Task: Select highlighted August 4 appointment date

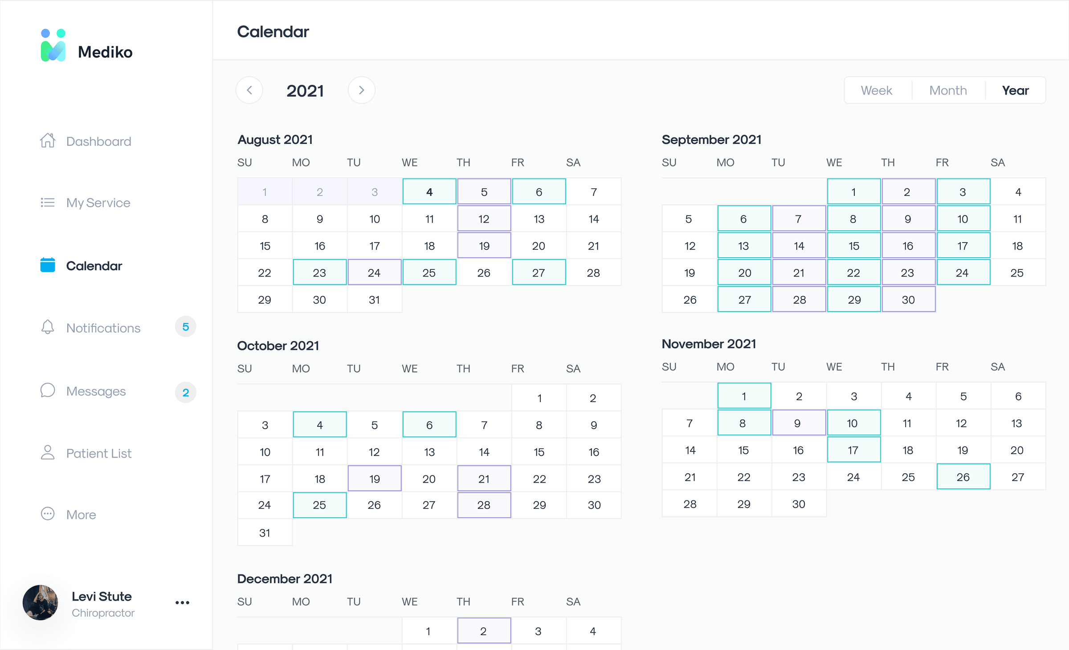Action: [429, 191]
